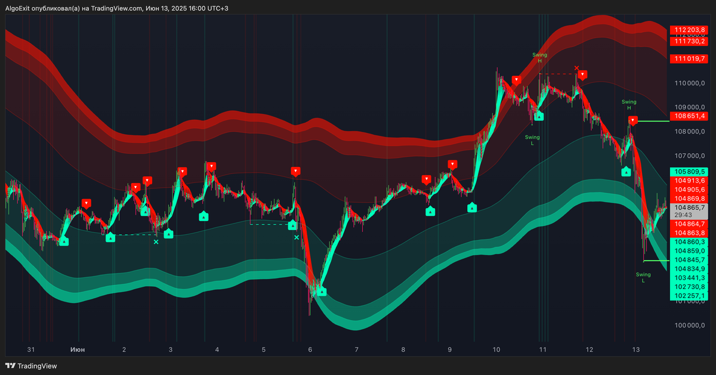Click the Swing L label near June 13 low
716x375 pixels.
tap(643, 277)
